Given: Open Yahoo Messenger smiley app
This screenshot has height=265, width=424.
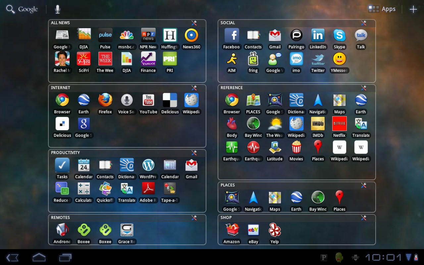Looking at the screenshot, I should pos(339,59).
